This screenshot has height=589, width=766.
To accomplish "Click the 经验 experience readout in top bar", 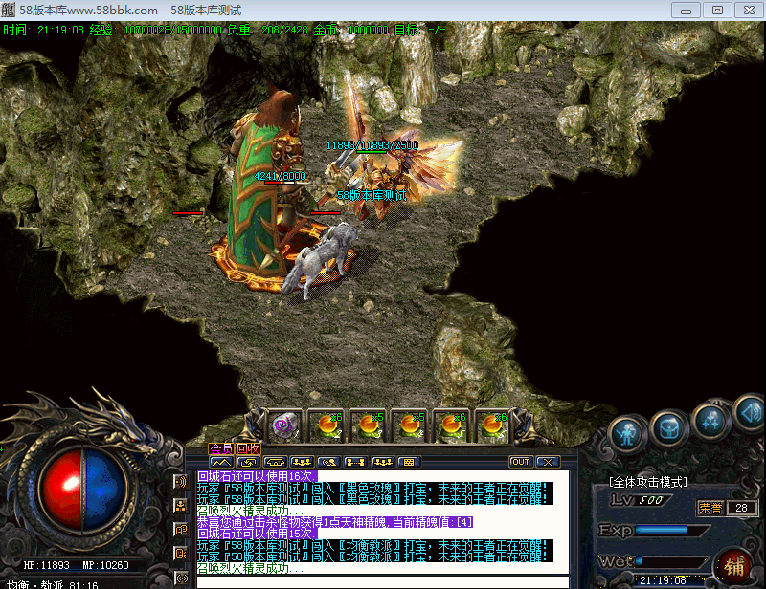I will click(156, 30).
